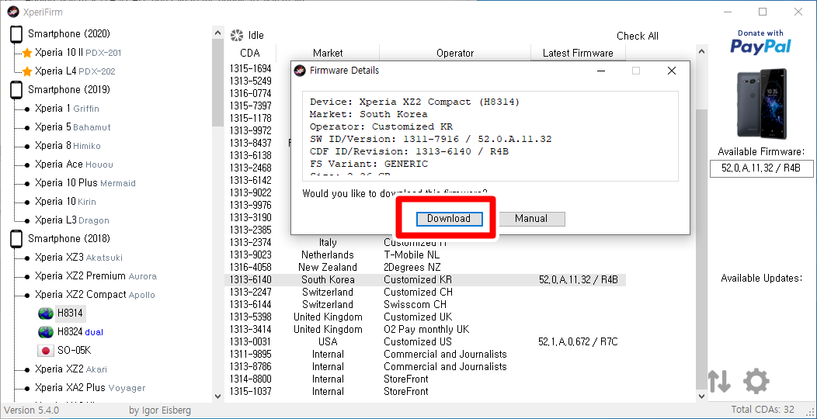Click the Firmware Details text box
This screenshot has height=419, width=817.
coord(490,137)
